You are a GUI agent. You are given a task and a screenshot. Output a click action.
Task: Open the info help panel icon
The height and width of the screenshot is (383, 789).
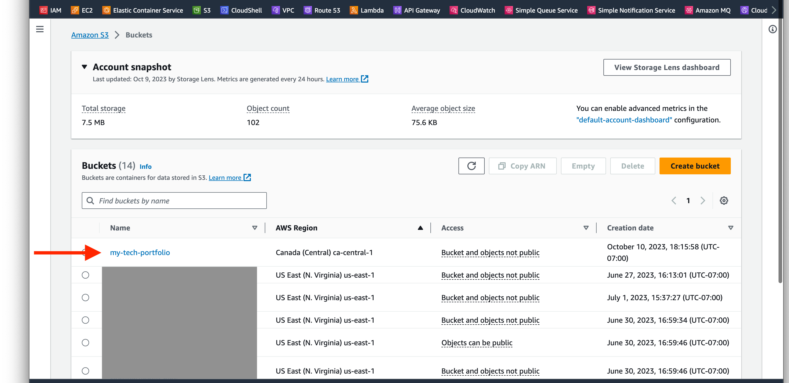(772, 29)
